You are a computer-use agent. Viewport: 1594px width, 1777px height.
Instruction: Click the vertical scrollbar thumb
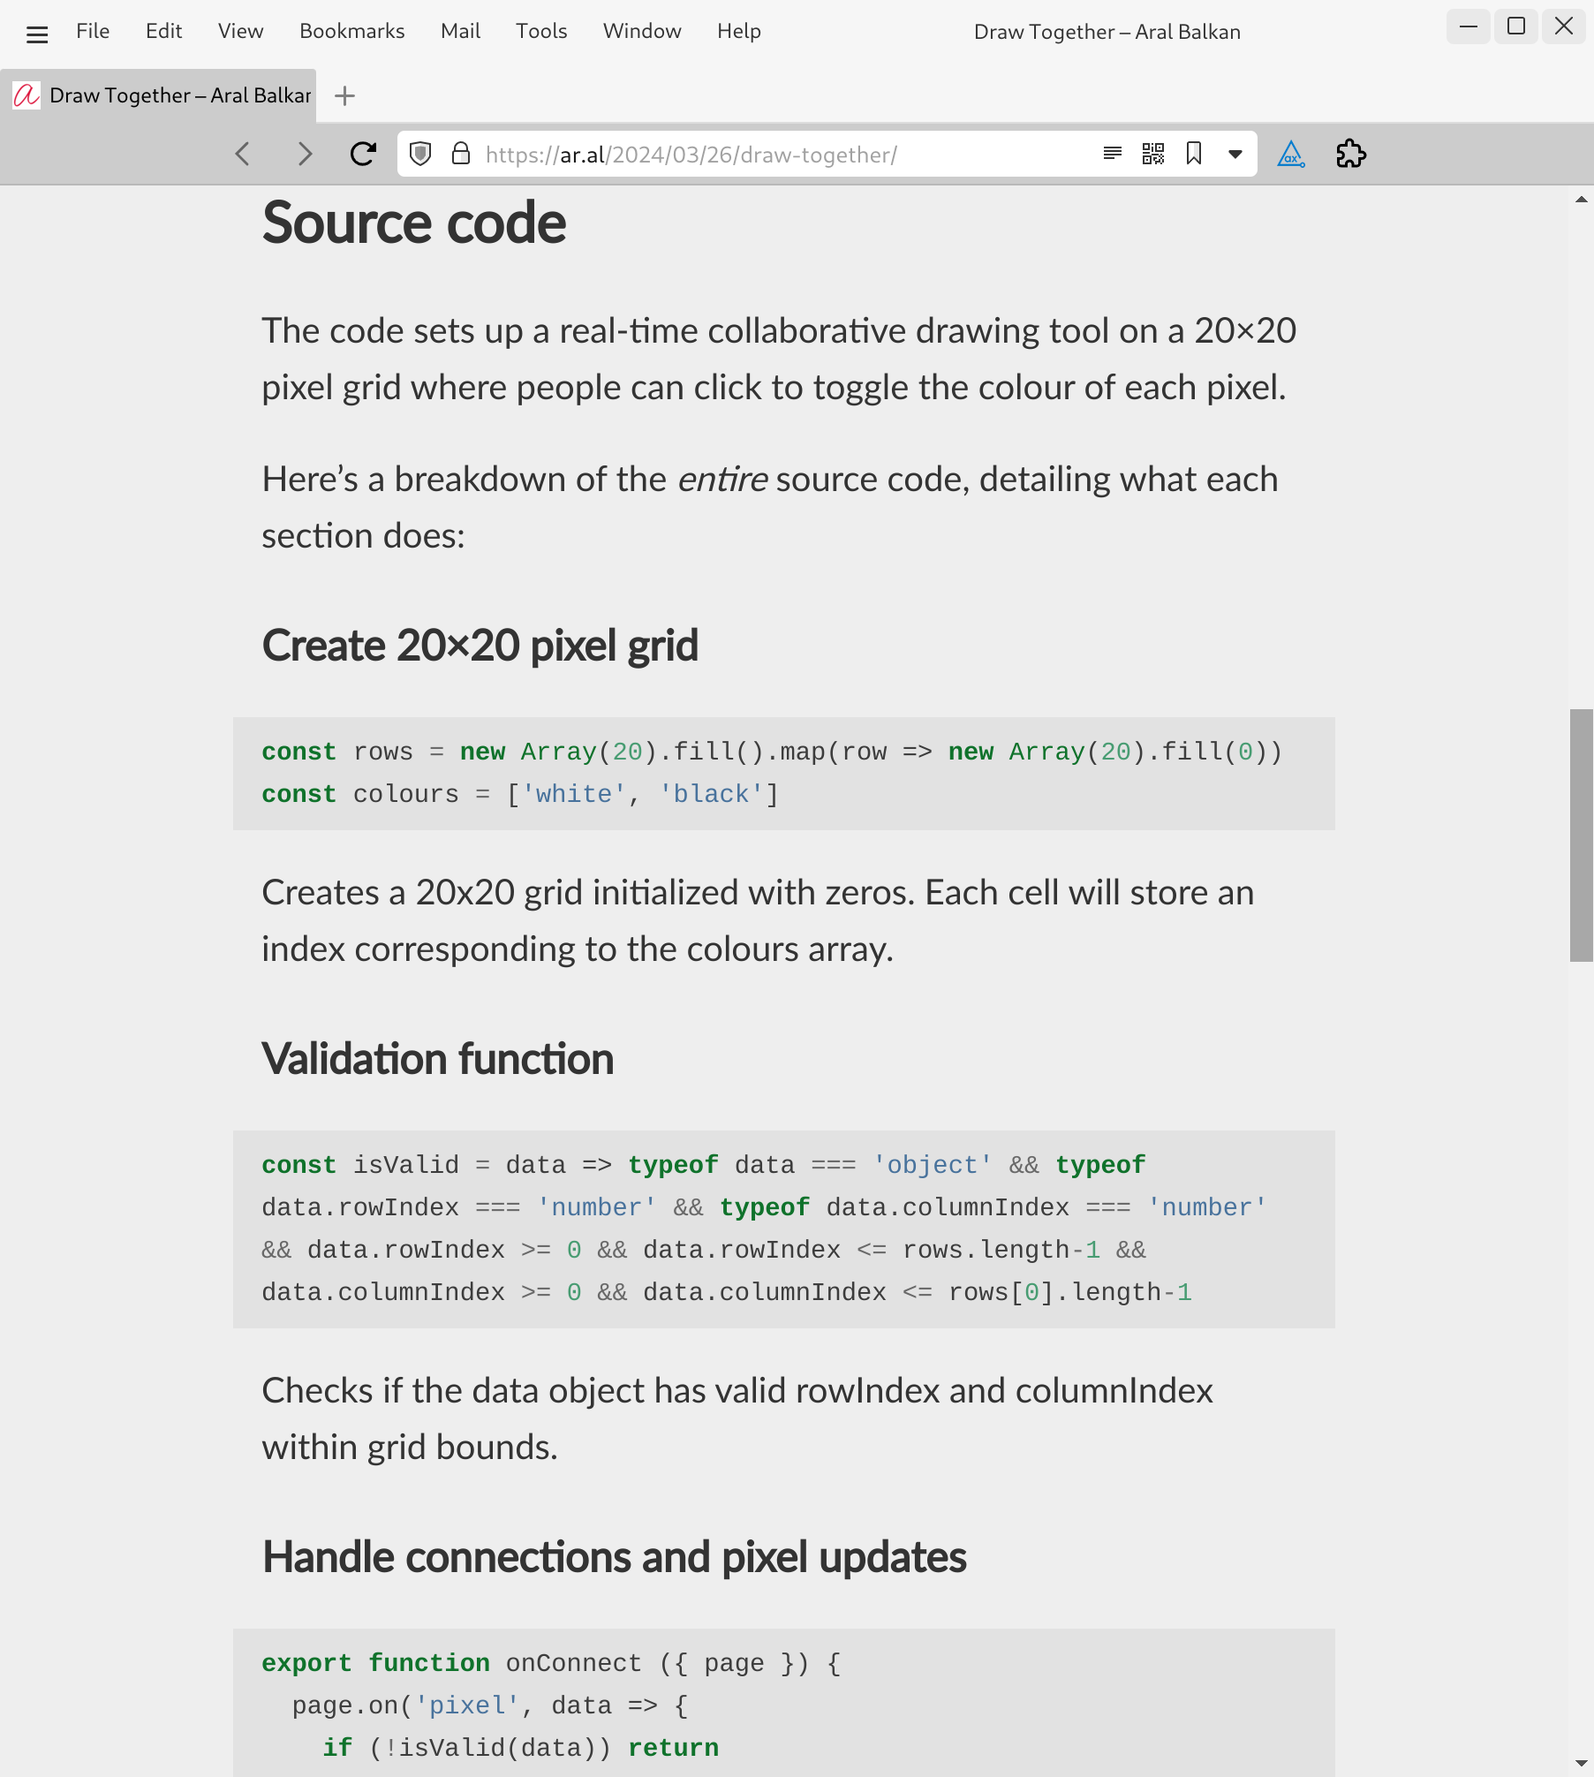[1581, 835]
